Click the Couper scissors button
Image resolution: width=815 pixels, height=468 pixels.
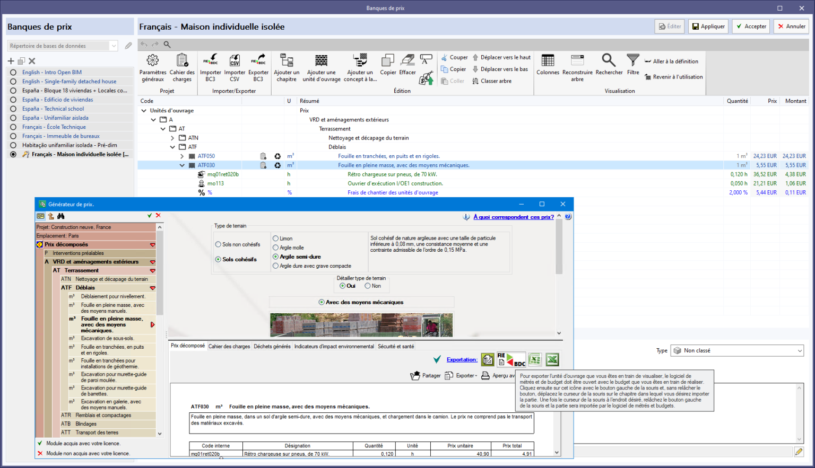tap(455, 57)
